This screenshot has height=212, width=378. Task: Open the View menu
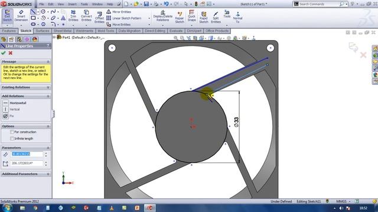pyautogui.click(x=61, y=4)
